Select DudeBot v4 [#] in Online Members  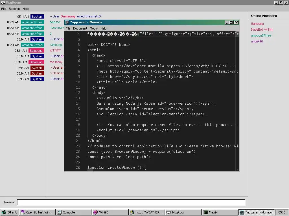262,30
